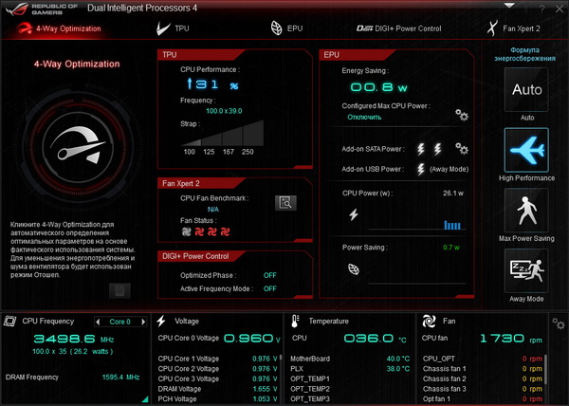Viewport: 569px width, 406px height.
Task: Click the Fan monitor icon
Action: click(x=429, y=321)
